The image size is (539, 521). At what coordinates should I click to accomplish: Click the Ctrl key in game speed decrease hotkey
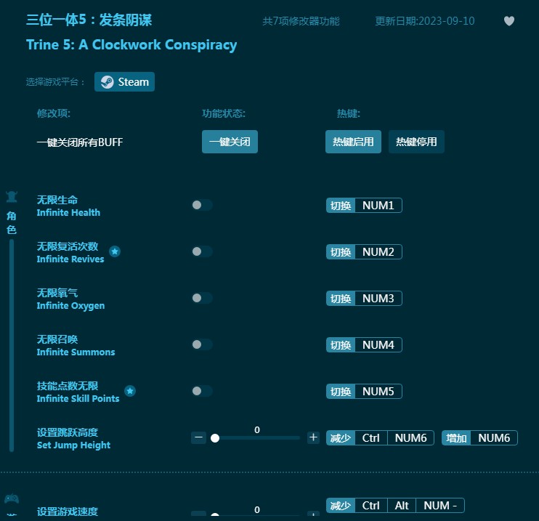[371, 506]
